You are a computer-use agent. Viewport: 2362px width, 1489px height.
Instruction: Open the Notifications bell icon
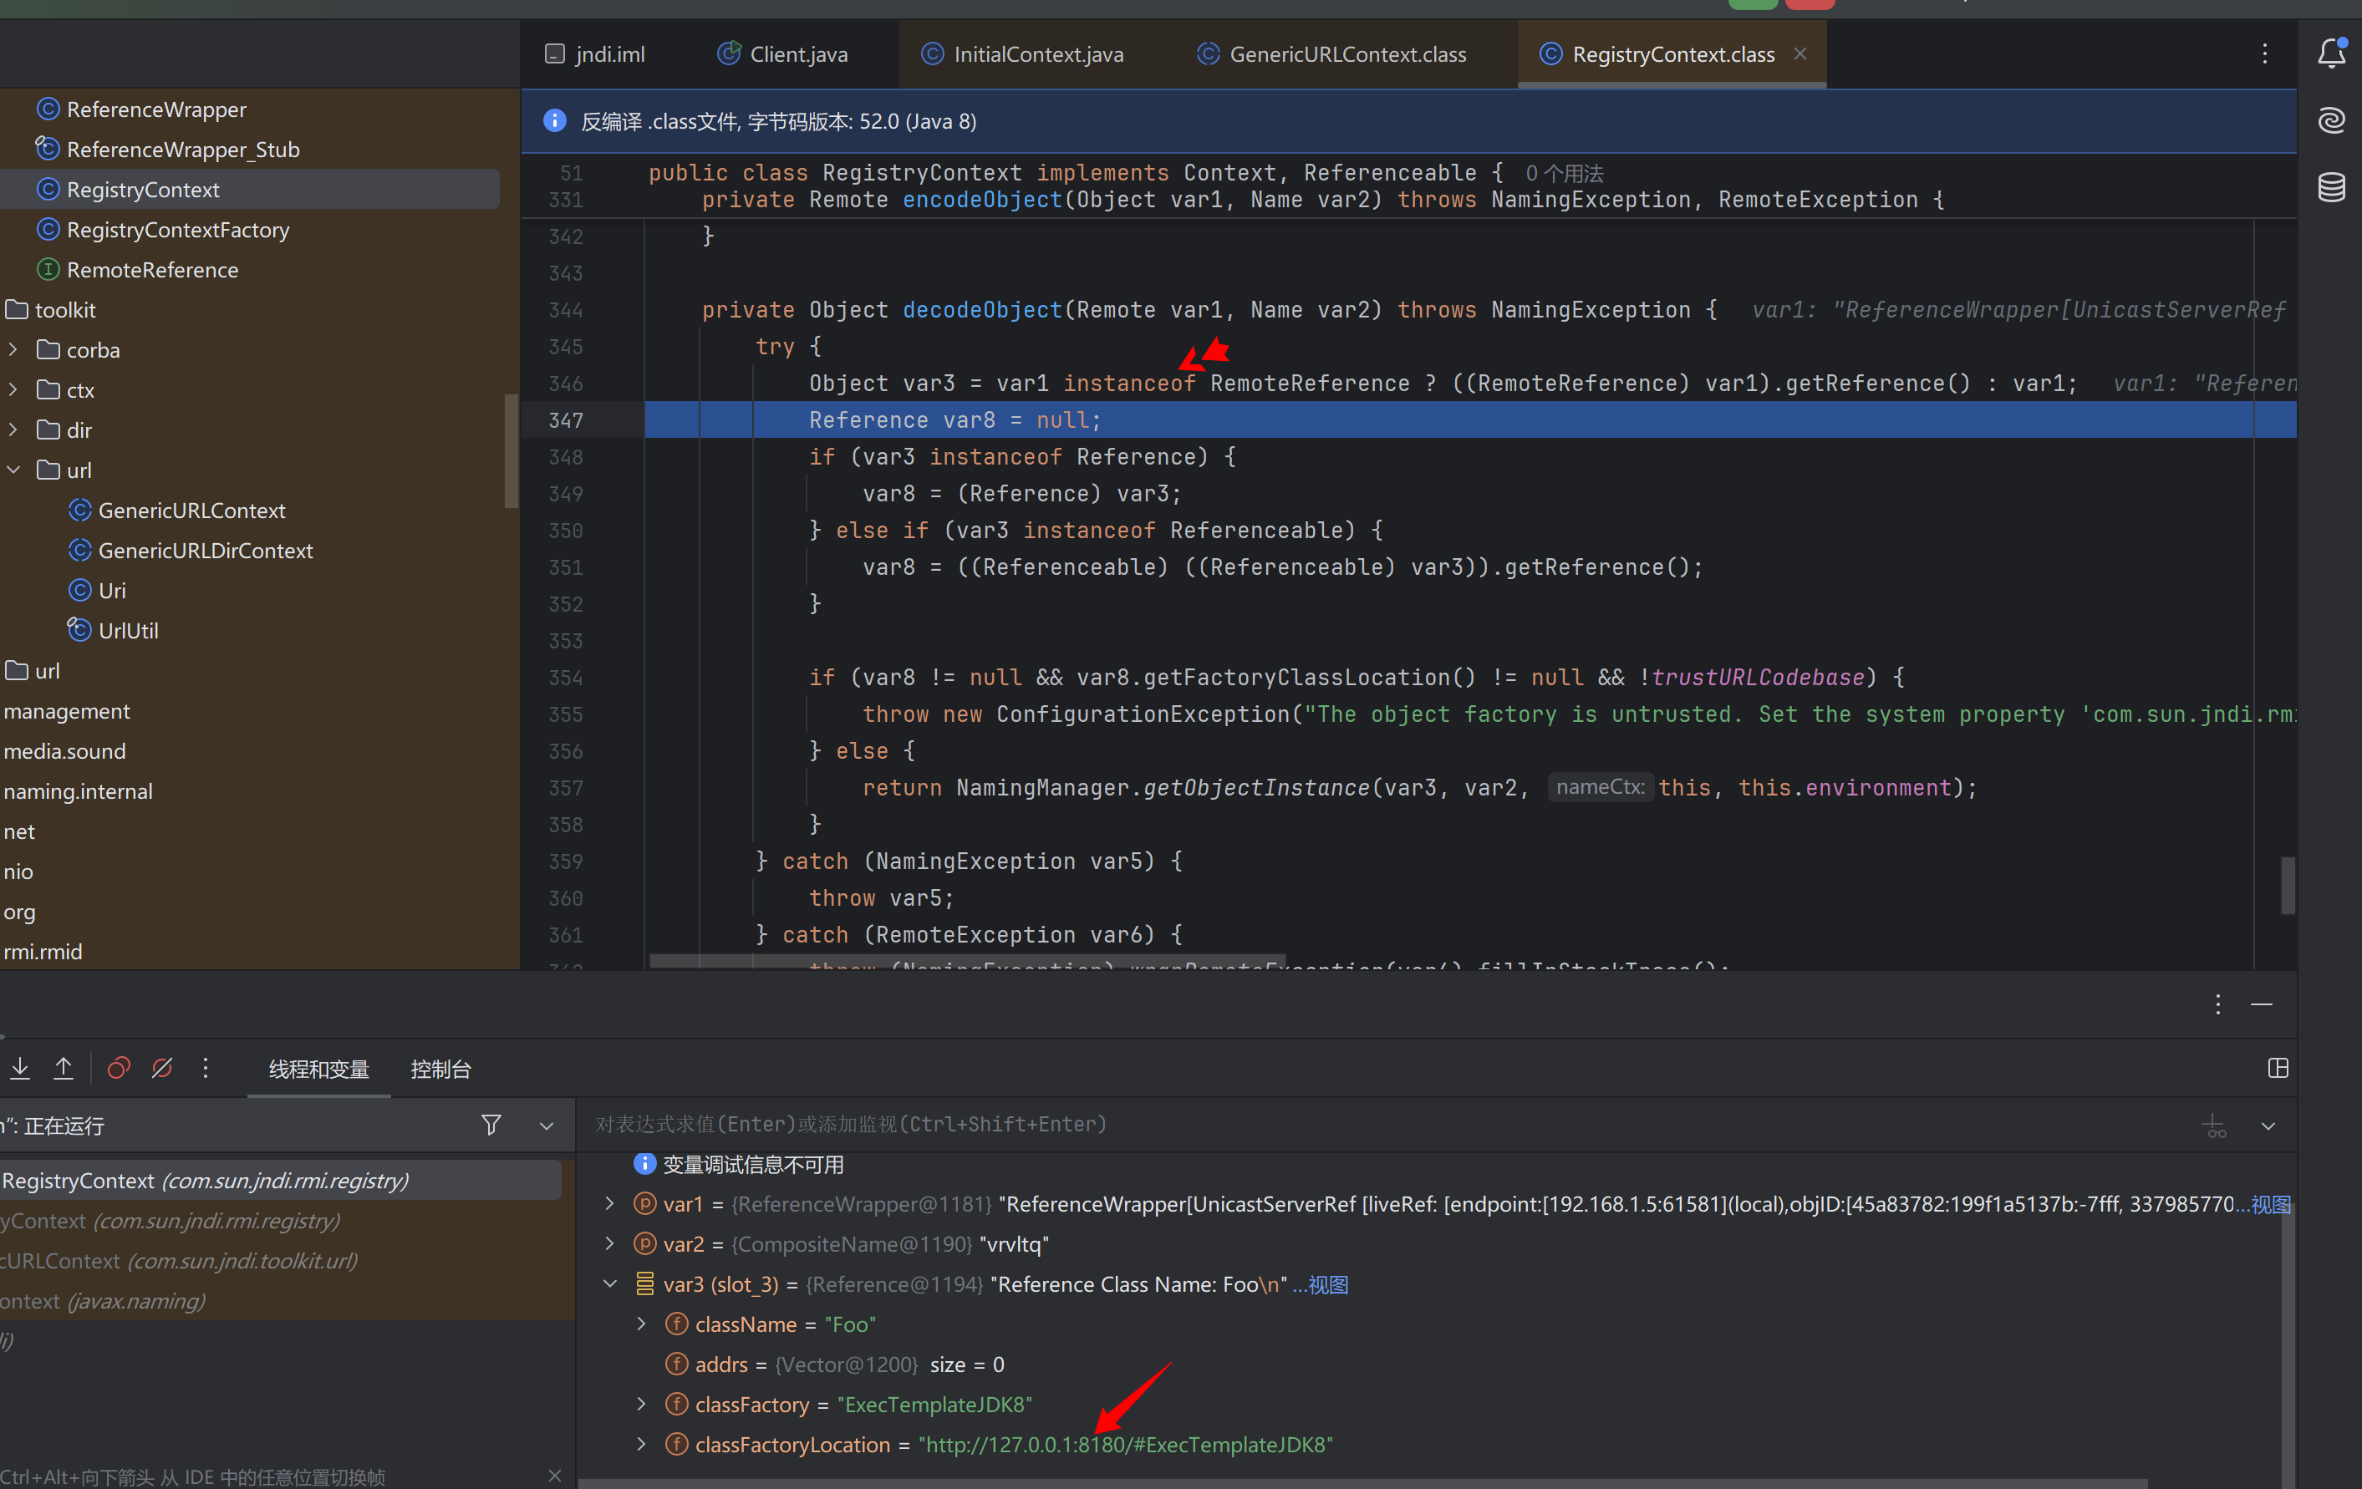(2330, 53)
